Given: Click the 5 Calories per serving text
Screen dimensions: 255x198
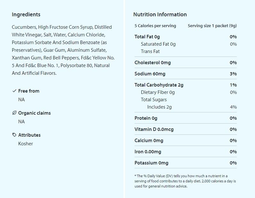Looking at the screenshot, I should coord(155,26).
